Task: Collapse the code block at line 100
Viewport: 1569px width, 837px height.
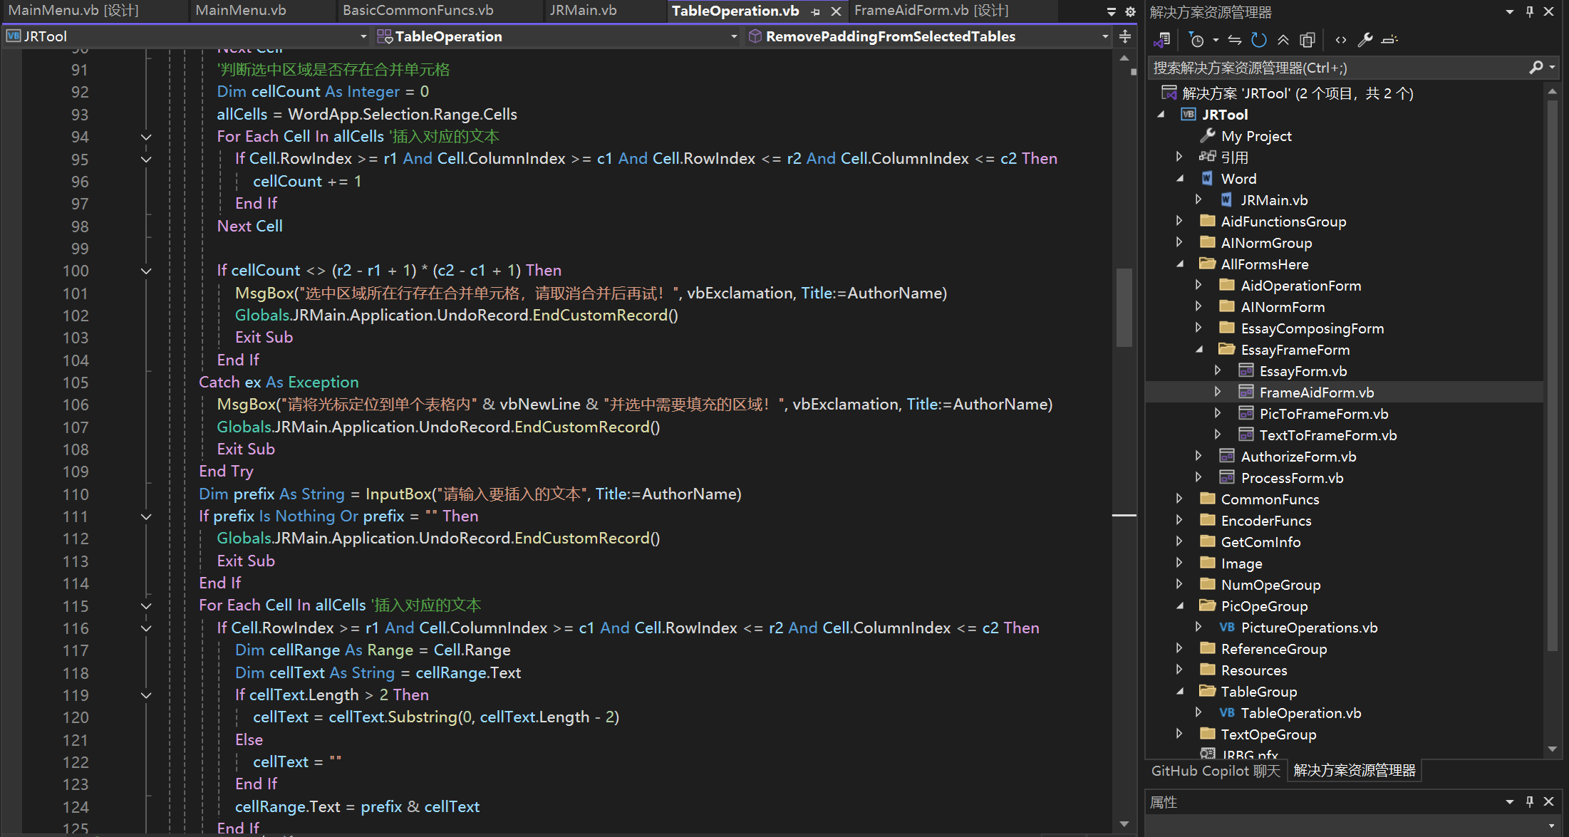Action: [146, 271]
